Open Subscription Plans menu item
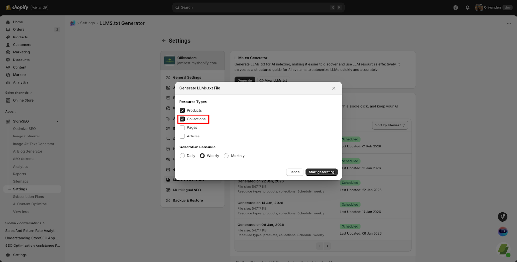 [28, 197]
